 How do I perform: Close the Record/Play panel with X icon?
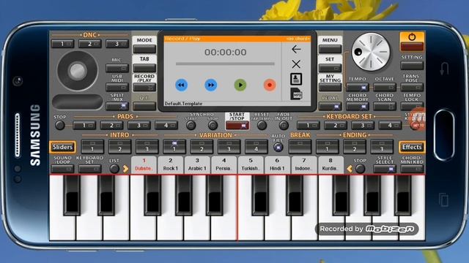pyautogui.click(x=296, y=64)
